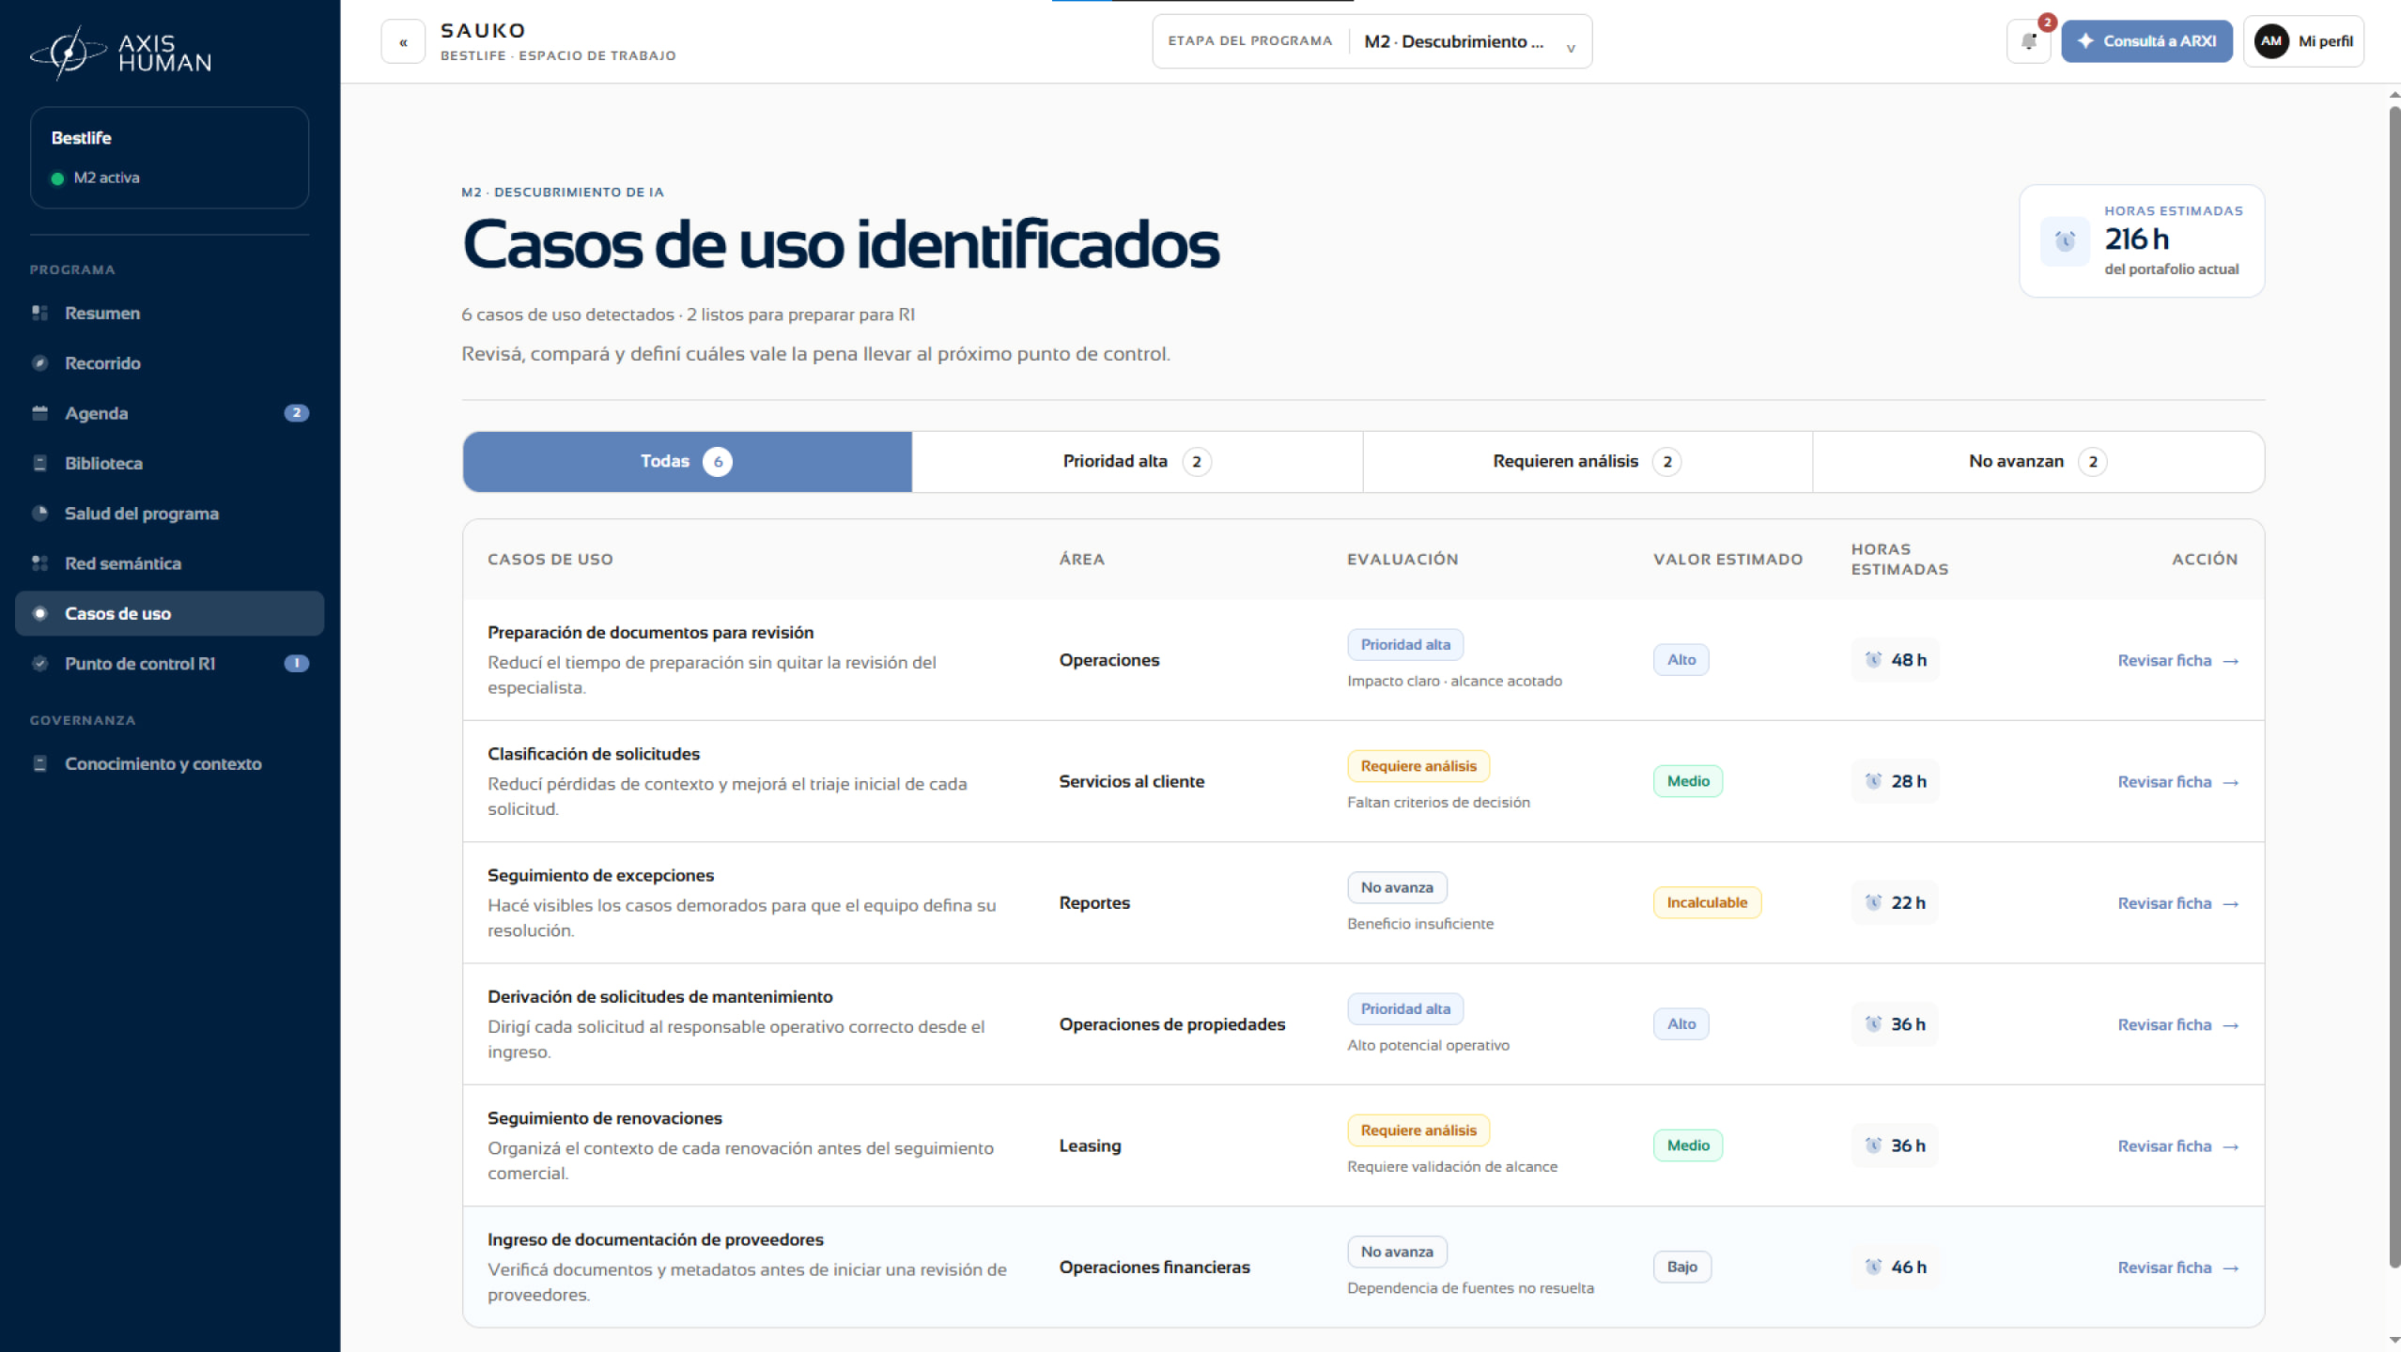Open Casos de uso in sidebar
Screen dimensions: 2401x1352
(169, 613)
